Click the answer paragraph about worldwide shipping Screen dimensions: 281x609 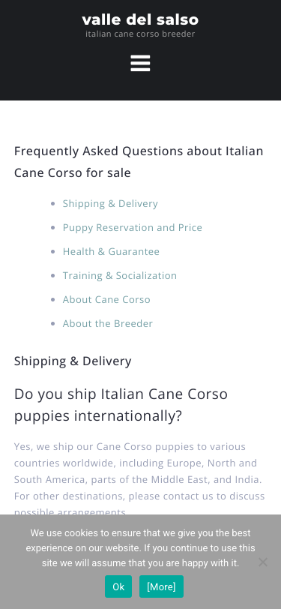pos(139,479)
